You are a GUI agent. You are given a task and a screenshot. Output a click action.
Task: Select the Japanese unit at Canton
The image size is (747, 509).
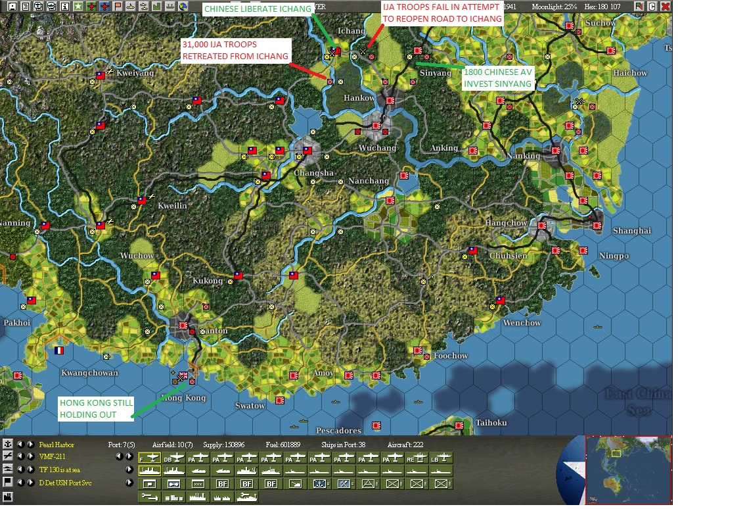(x=183, y=326)
